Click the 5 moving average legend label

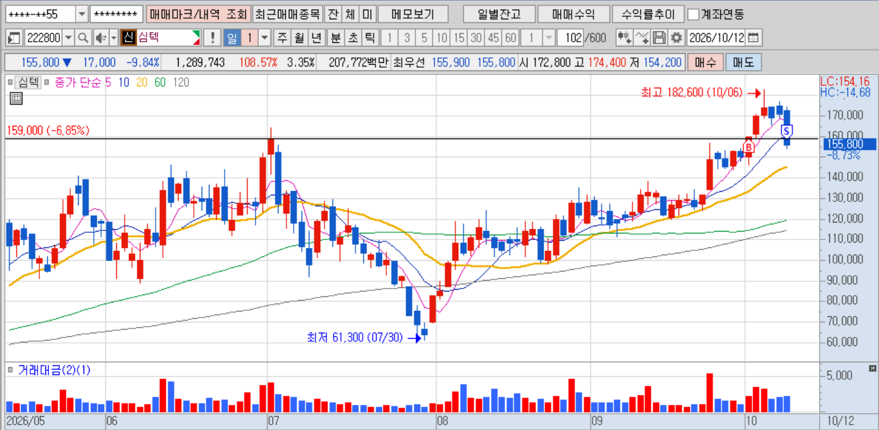(108, 82)
